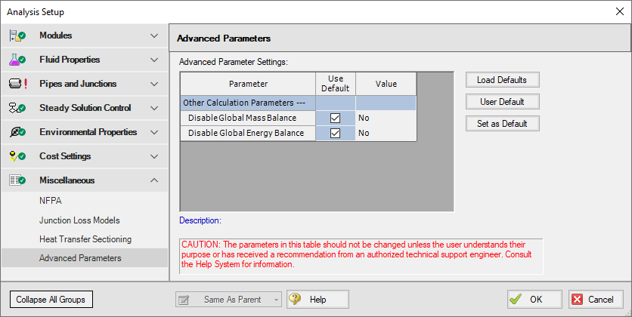Go to Heat Transfer Sectioning
This screenshot has height=317, width=632.
click(x=85, y=239)
